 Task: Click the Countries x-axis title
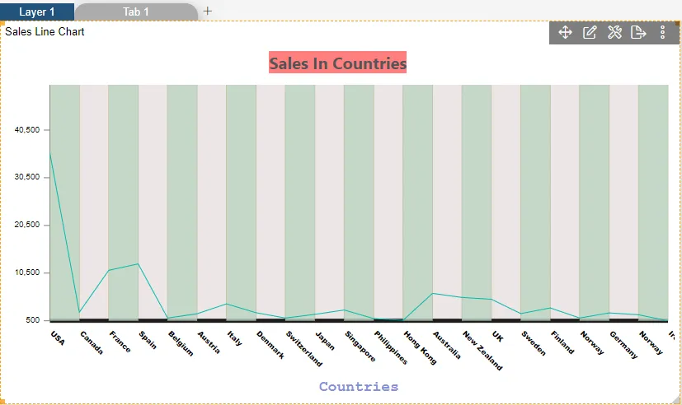(x=358, y=387)
